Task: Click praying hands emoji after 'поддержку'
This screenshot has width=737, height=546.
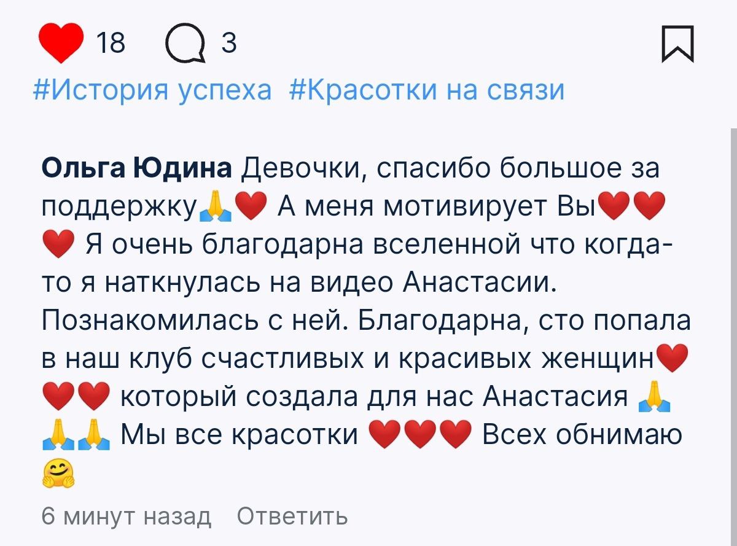Action: 216,206
